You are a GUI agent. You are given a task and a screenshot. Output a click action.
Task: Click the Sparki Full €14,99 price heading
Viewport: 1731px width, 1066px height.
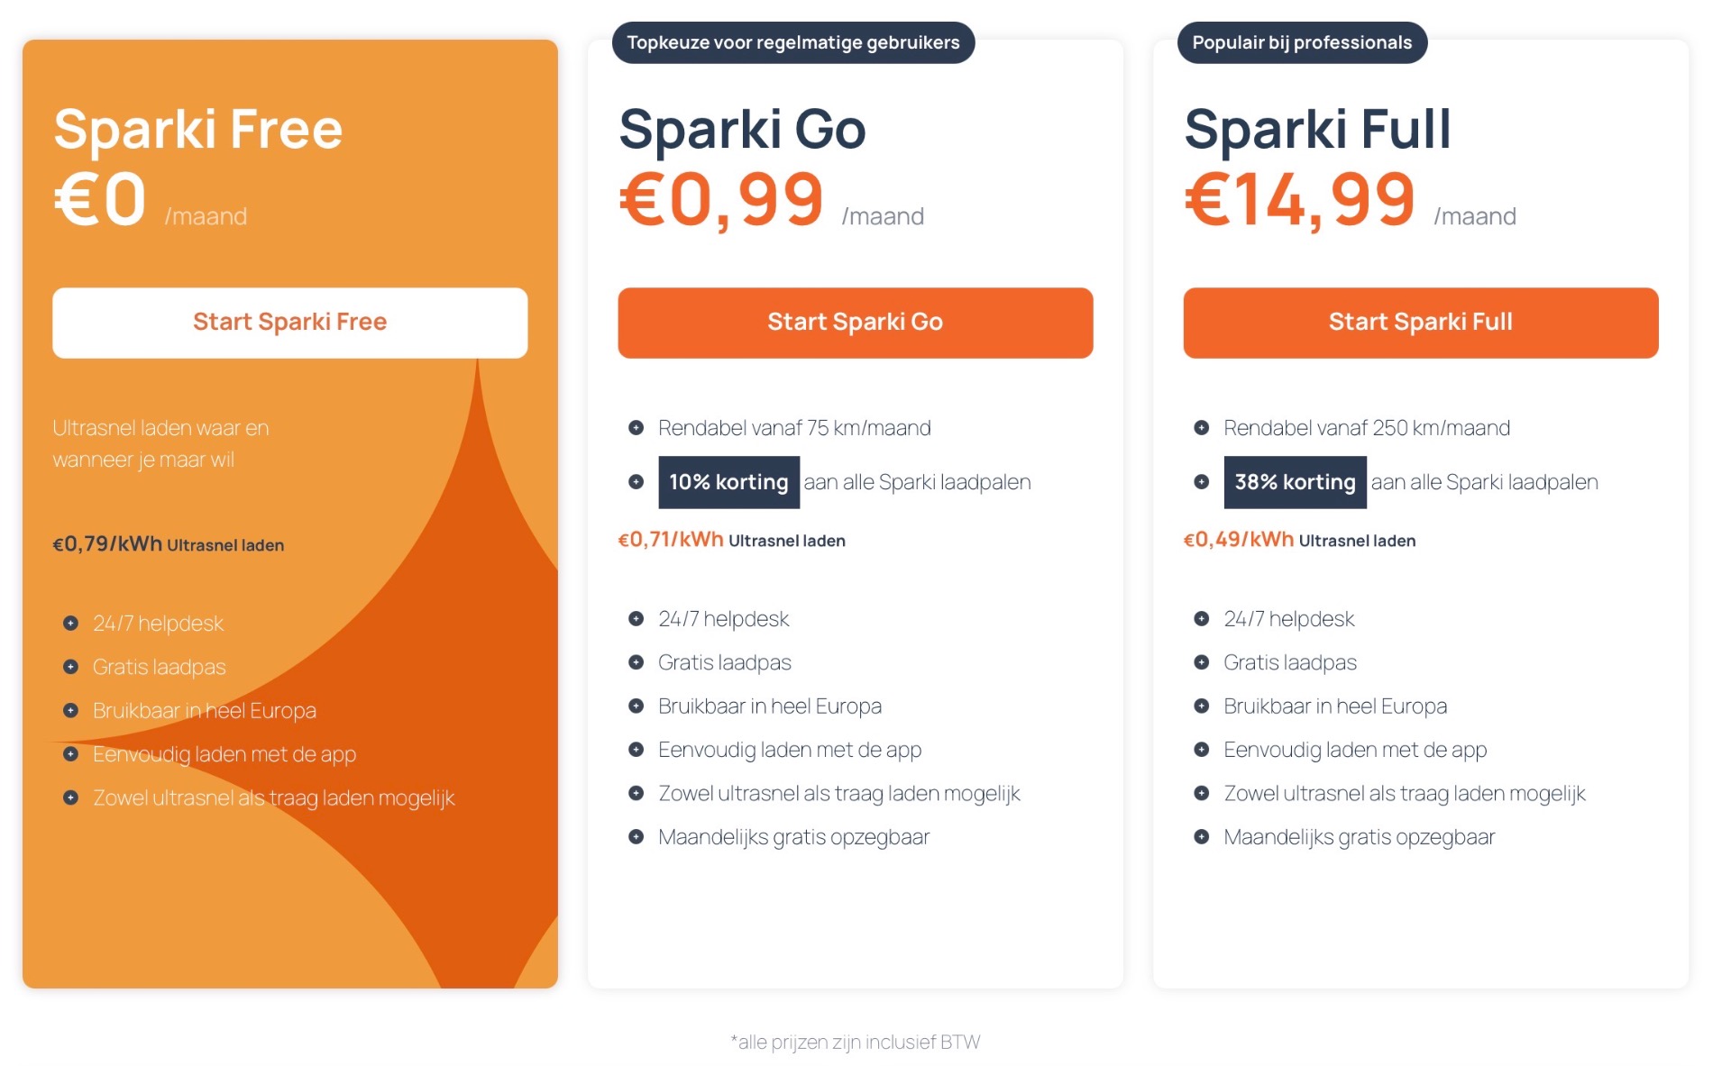click(1299, 200)
